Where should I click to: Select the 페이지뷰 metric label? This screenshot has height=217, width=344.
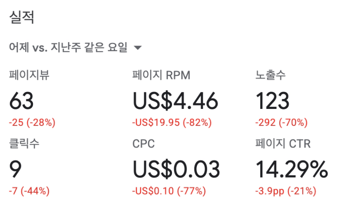29,75
